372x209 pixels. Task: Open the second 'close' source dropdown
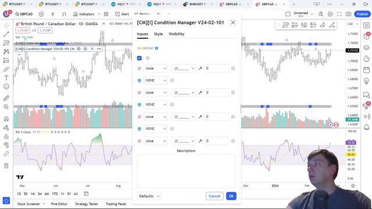tap(156, 93)
